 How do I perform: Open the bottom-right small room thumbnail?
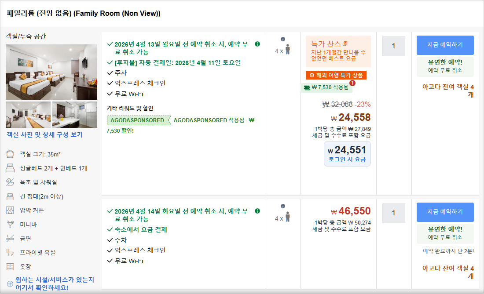coord(75,115)
